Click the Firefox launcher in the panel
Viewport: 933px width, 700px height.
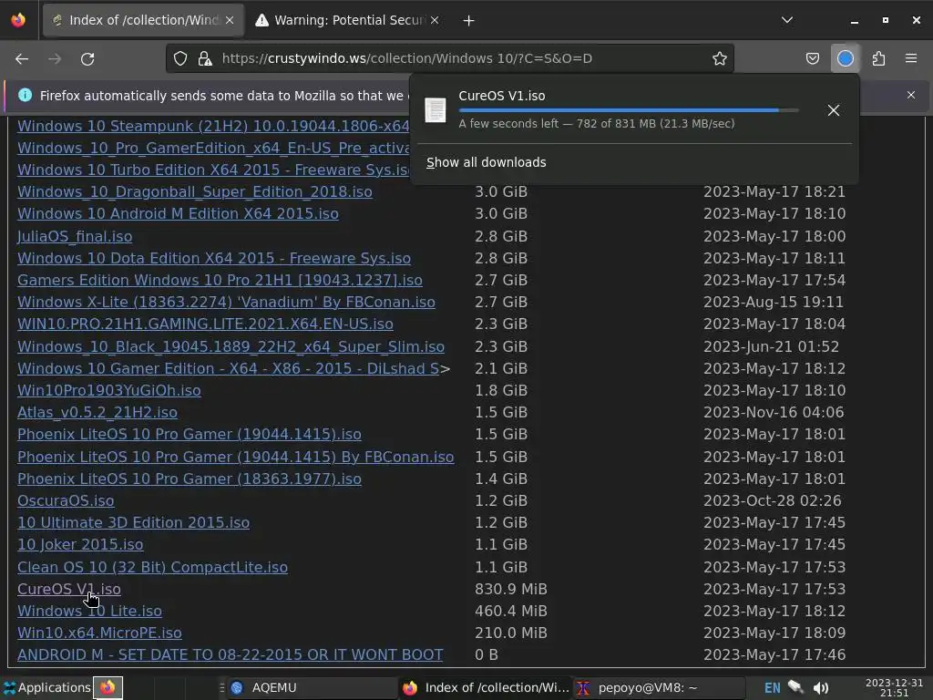coord(108,687)
